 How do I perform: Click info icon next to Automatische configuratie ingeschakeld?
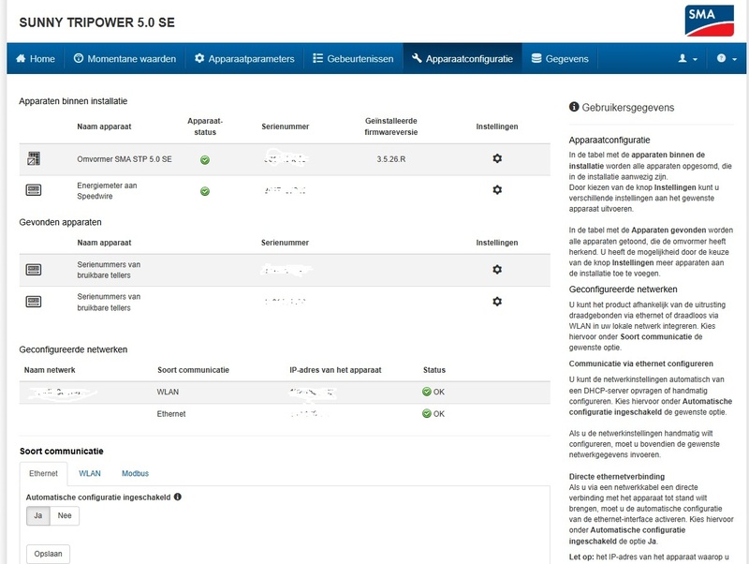pyautogui.click(x=178, y=497)
